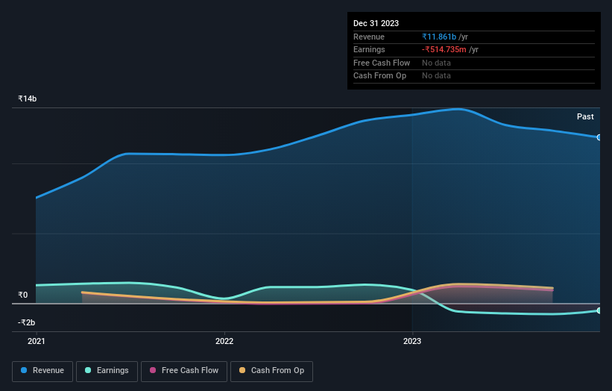Click the orange Cash From Op dot
This screenshot has width=612, height=391.
(x=242, y=370)
